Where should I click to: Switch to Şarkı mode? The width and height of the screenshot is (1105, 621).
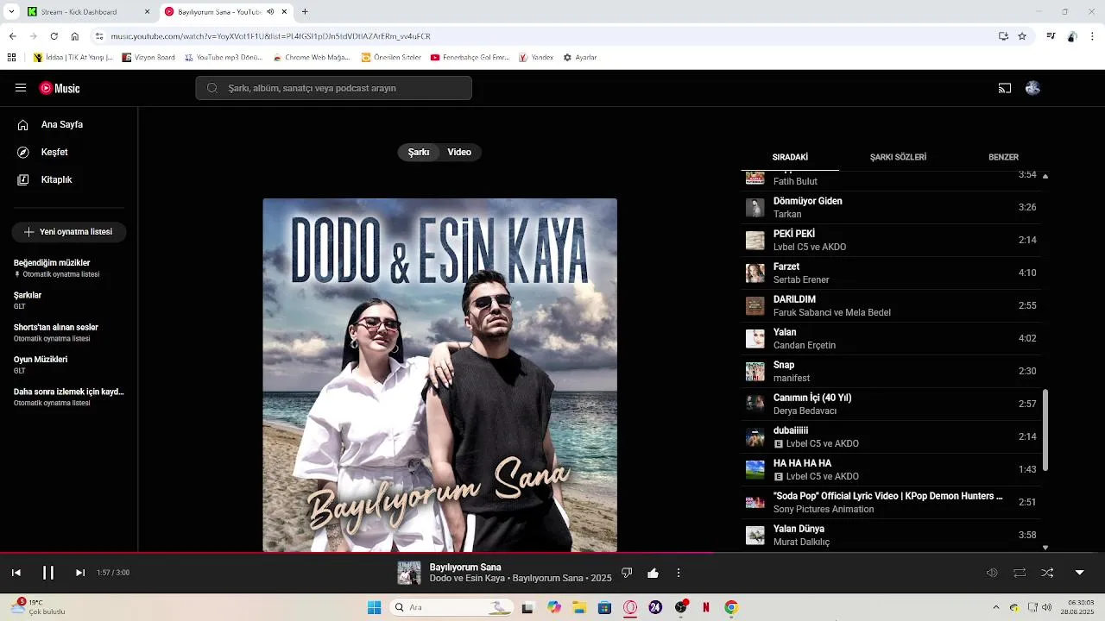pos(419,153)
